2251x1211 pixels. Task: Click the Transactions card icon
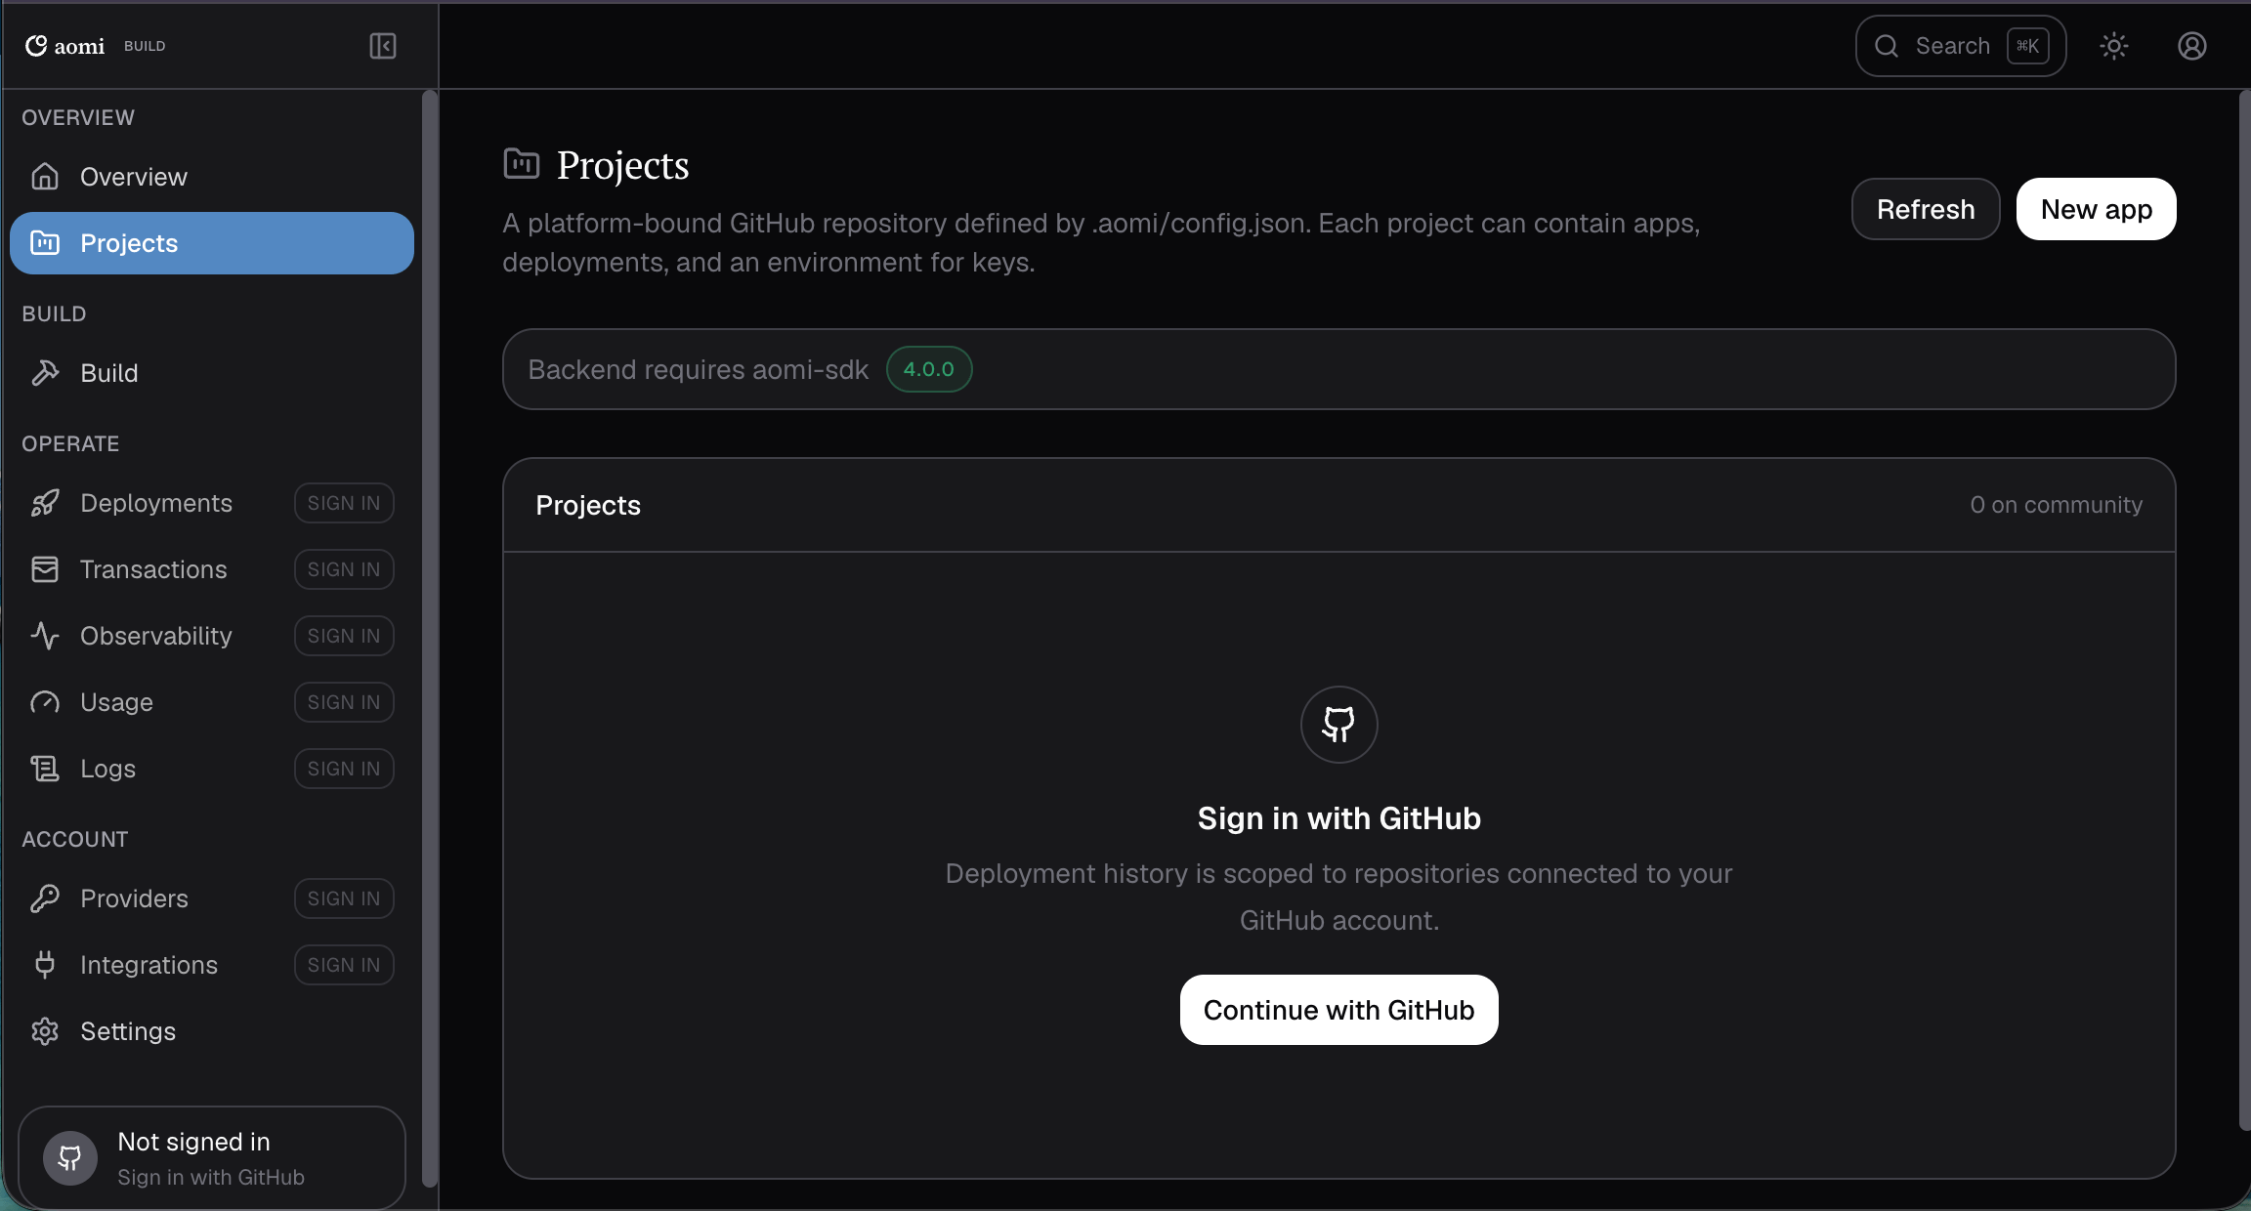[x=45, y=569]
